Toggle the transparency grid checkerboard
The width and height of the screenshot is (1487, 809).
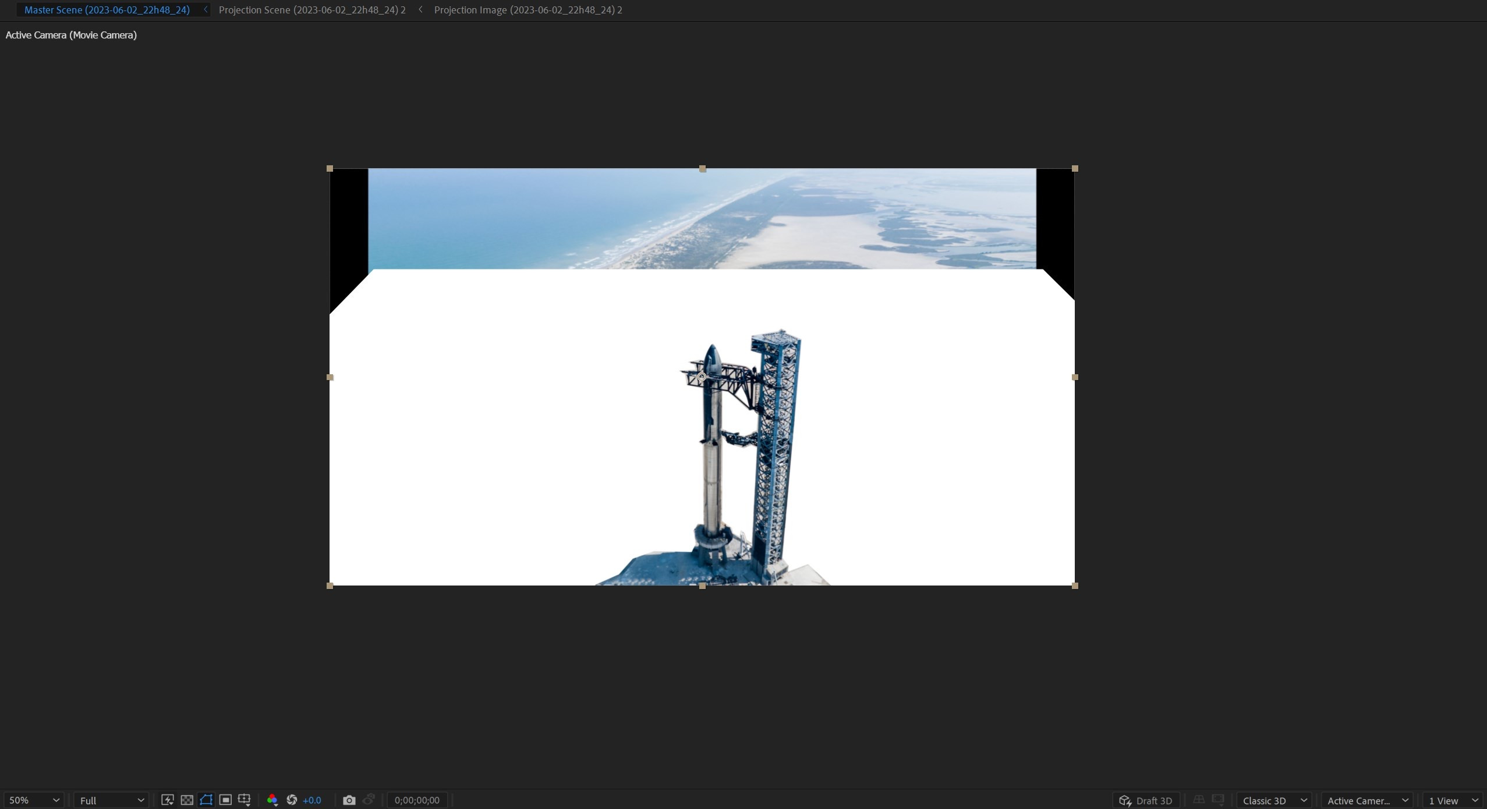187,800
